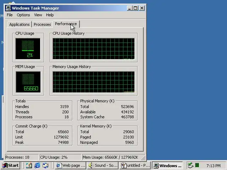
Task: Click the Totals Processes value 18
Action: 67,117
